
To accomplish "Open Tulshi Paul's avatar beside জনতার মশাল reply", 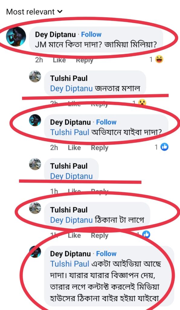I will pyautogui.click(x=35, y=76).
